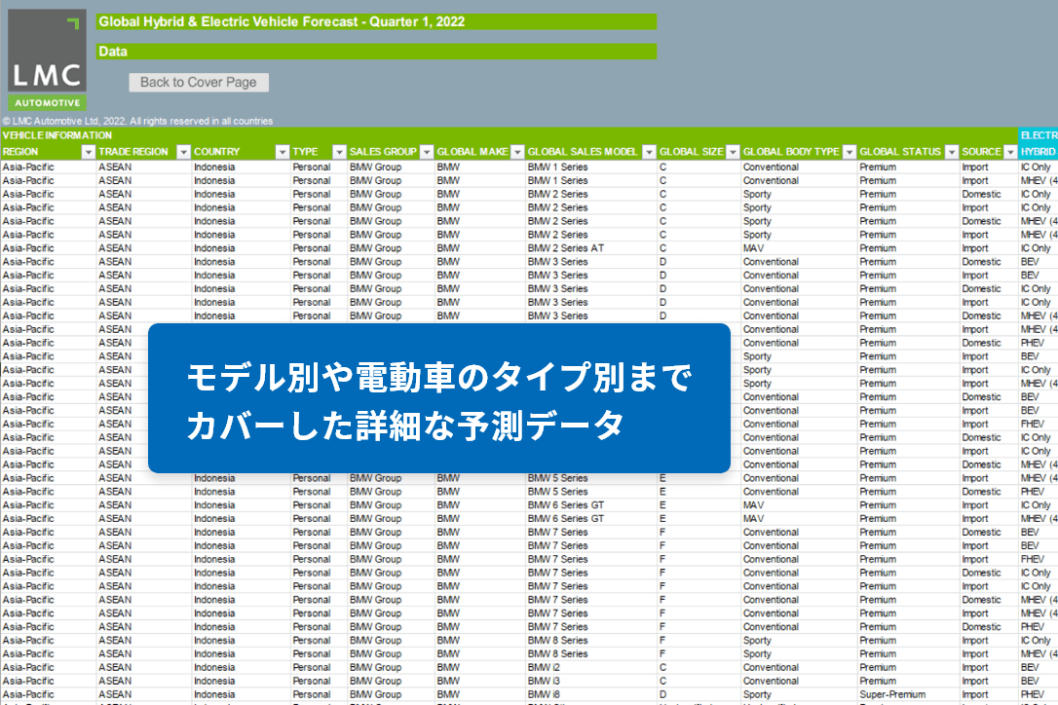
Task: Open the GLOBAL SALES MODEL filter dropdown
Action: pos(649,152)
